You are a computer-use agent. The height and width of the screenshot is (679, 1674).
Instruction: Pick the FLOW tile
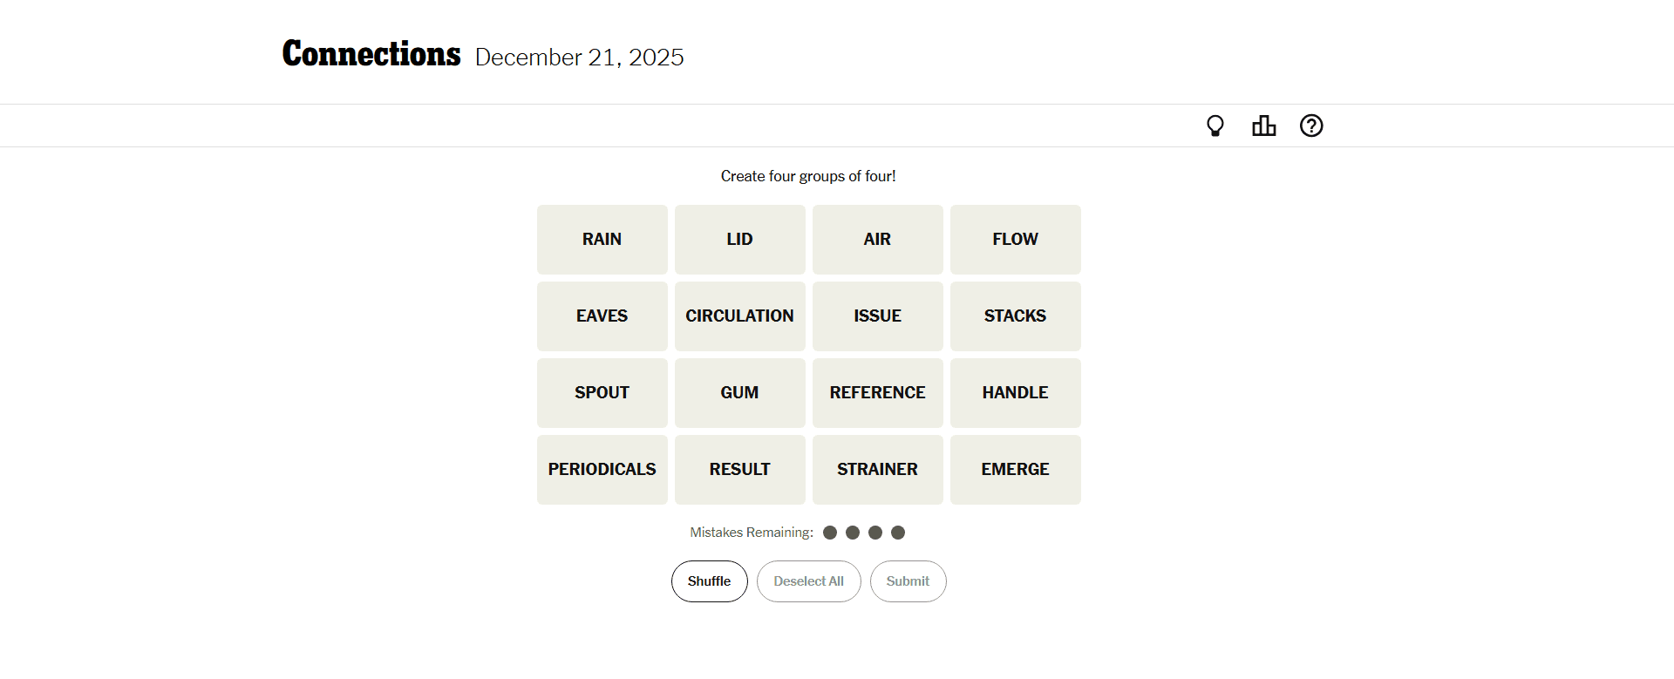(1015, 240)
